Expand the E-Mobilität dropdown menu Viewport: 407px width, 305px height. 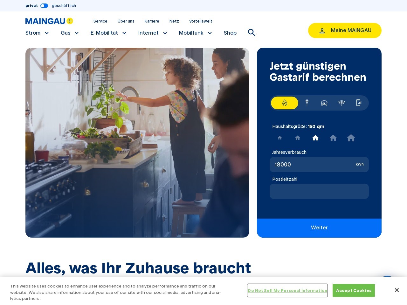(108, 33)
